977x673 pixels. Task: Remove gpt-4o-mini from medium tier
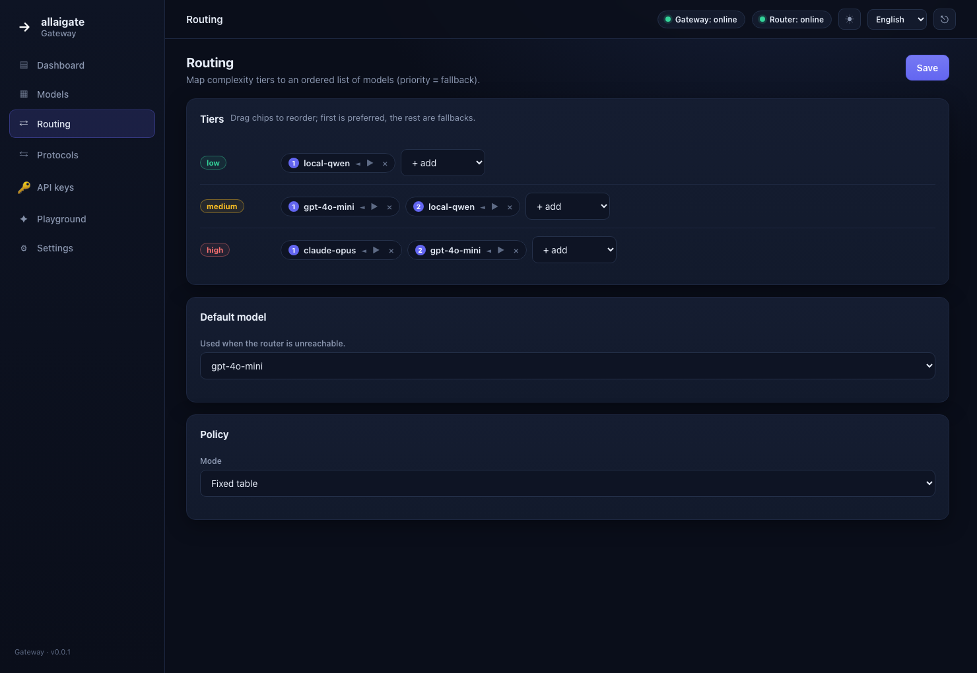point(389,207)
